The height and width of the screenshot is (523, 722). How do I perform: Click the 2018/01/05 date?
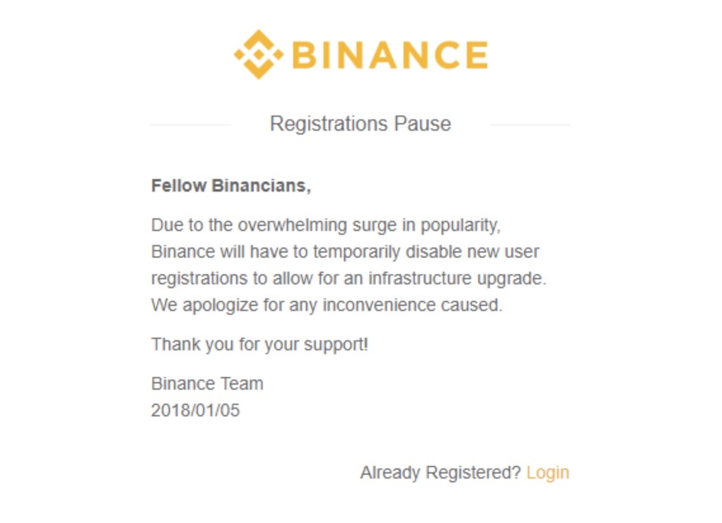[x=195, y=411]
